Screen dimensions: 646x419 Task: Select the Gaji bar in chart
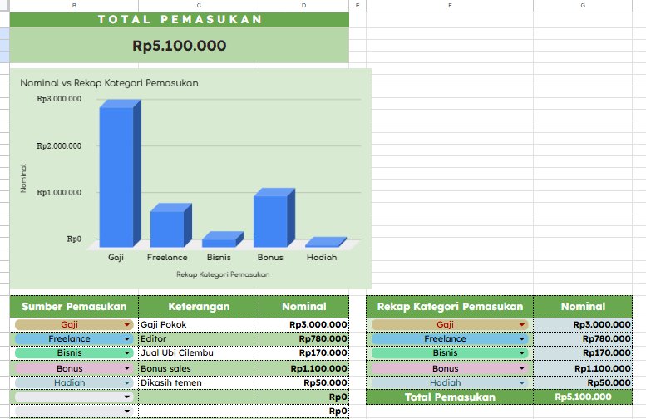click(120, 173)
